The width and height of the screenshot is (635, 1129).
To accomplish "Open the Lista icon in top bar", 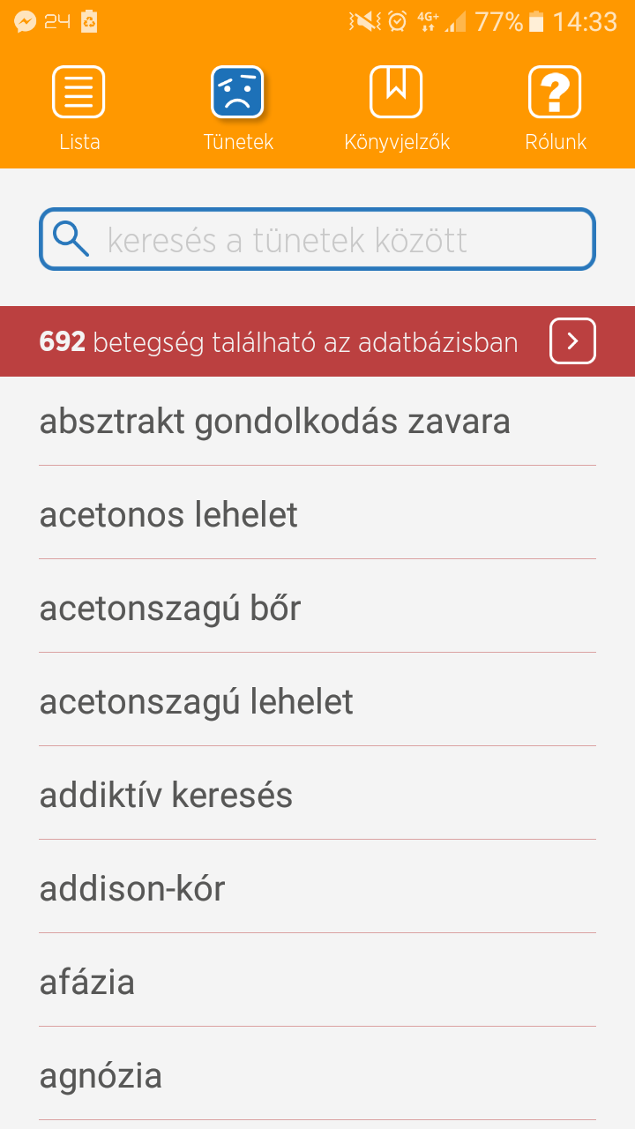I will (79, 92).
